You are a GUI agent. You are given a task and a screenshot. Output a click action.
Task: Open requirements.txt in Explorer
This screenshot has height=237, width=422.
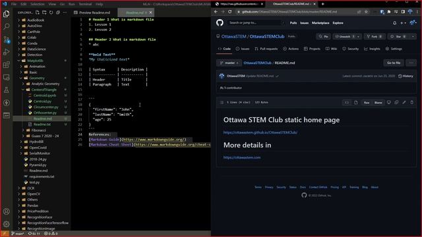(x=42, y=176)
